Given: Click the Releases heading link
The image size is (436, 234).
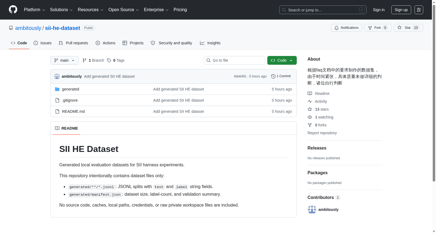Looking at the screenshot, I should (317, 148).
